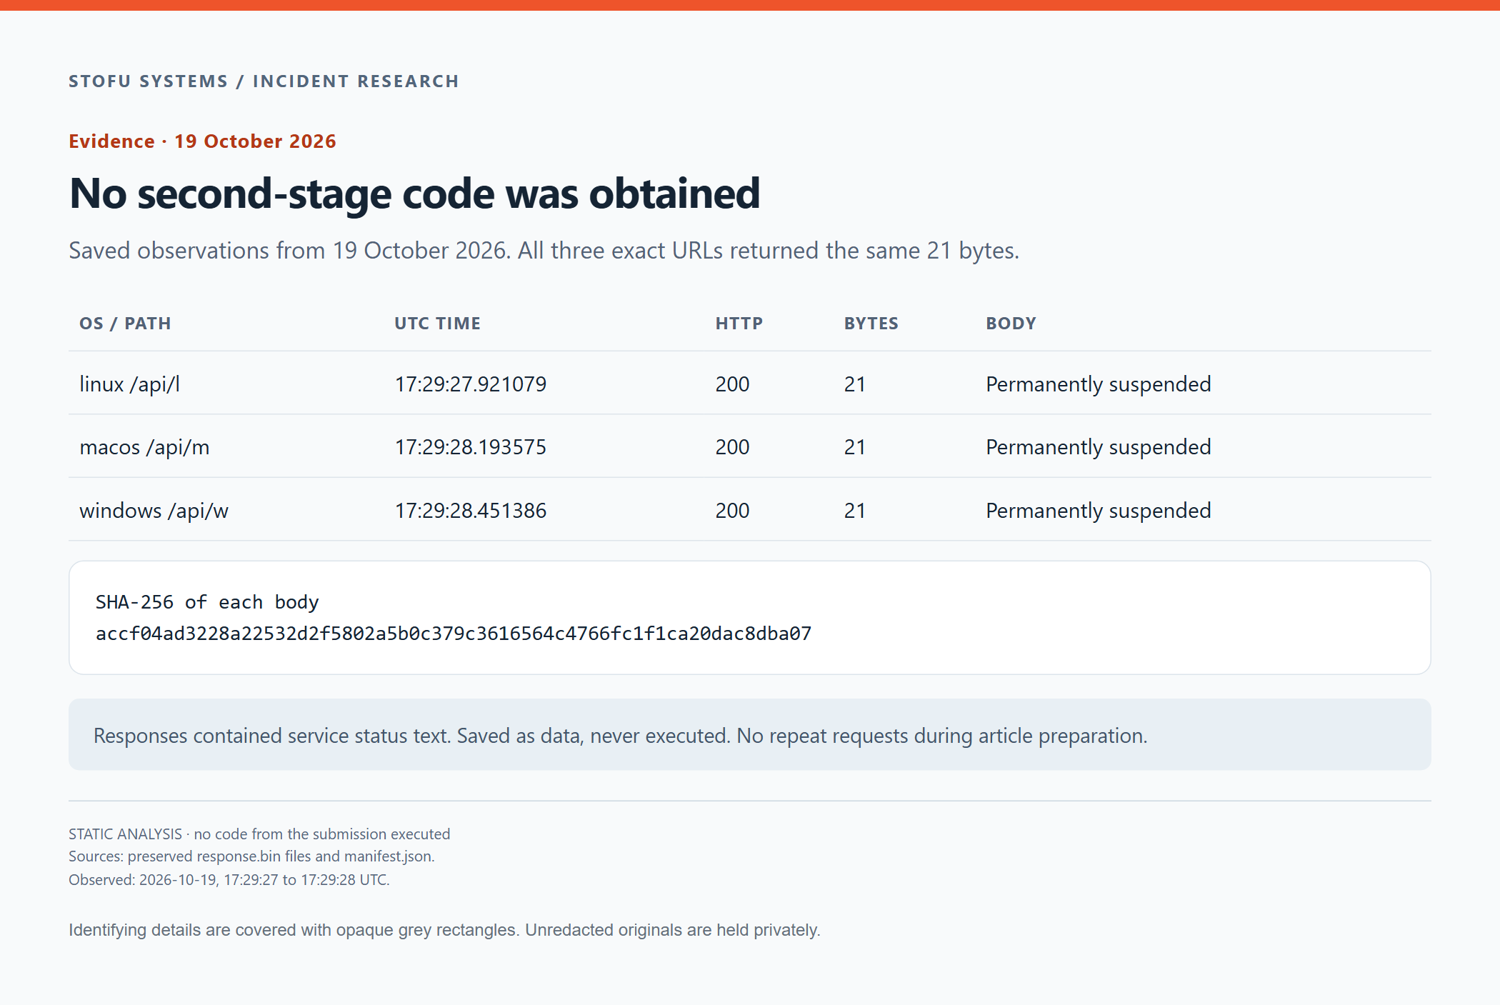Click HTTP 200 in the windows row
Viewport: 1500px width, 1005px height.
[732, 511]
